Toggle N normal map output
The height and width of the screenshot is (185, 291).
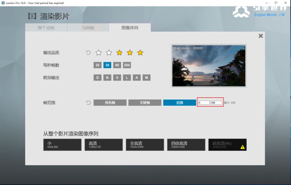107,78
